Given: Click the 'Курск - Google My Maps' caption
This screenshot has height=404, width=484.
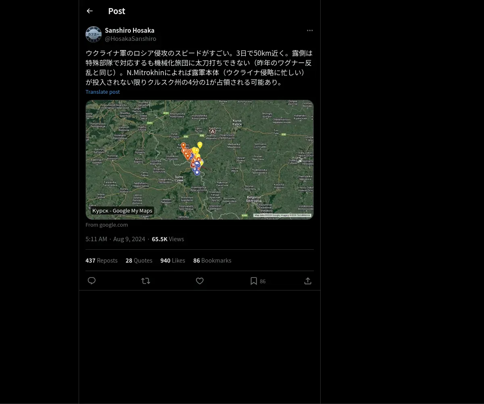Looking at the screenshot, I should 122,210.
